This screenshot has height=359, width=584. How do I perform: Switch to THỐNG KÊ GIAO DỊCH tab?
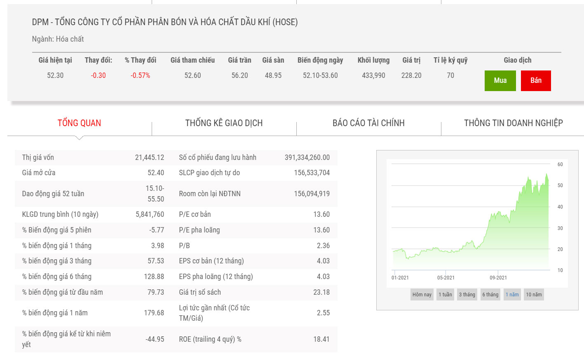224,123
